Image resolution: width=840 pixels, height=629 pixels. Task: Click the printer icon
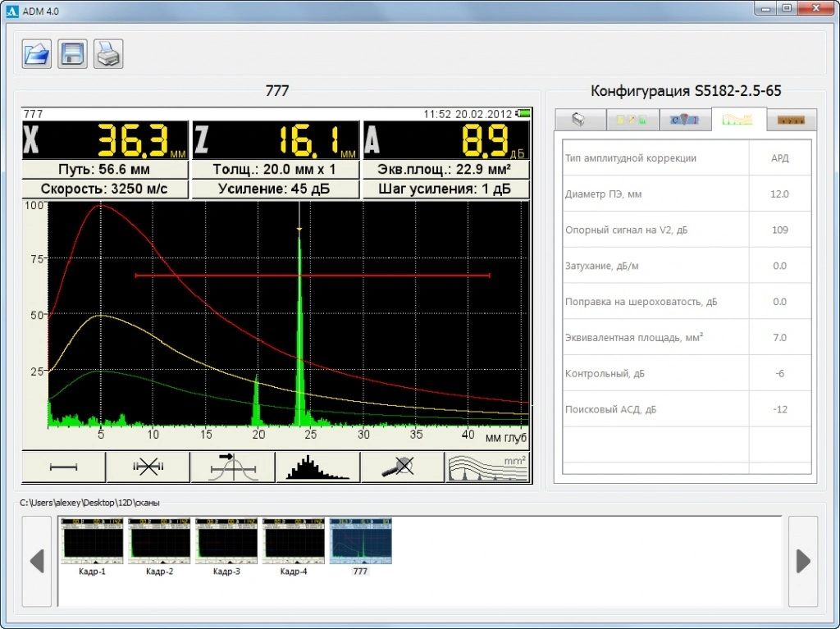point(108,54)
